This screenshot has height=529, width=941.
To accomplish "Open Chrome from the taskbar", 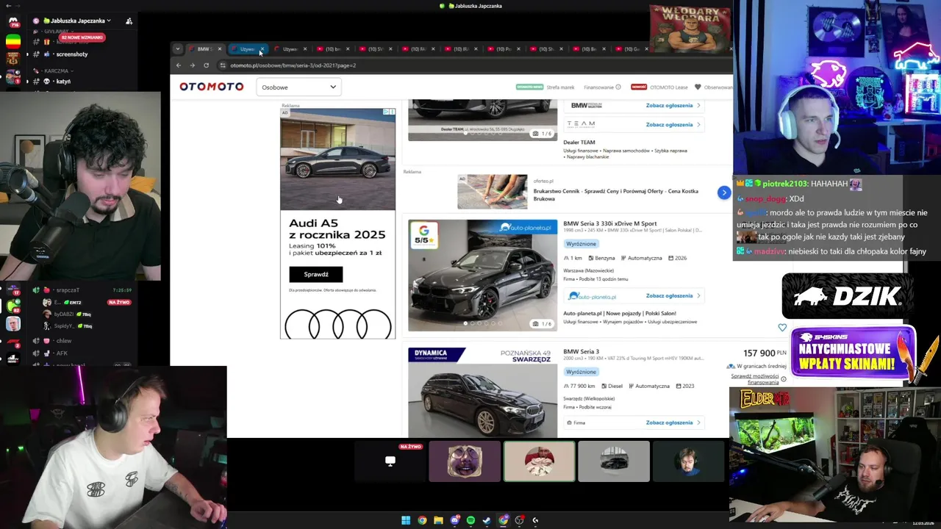I will (x=422, y=520).
